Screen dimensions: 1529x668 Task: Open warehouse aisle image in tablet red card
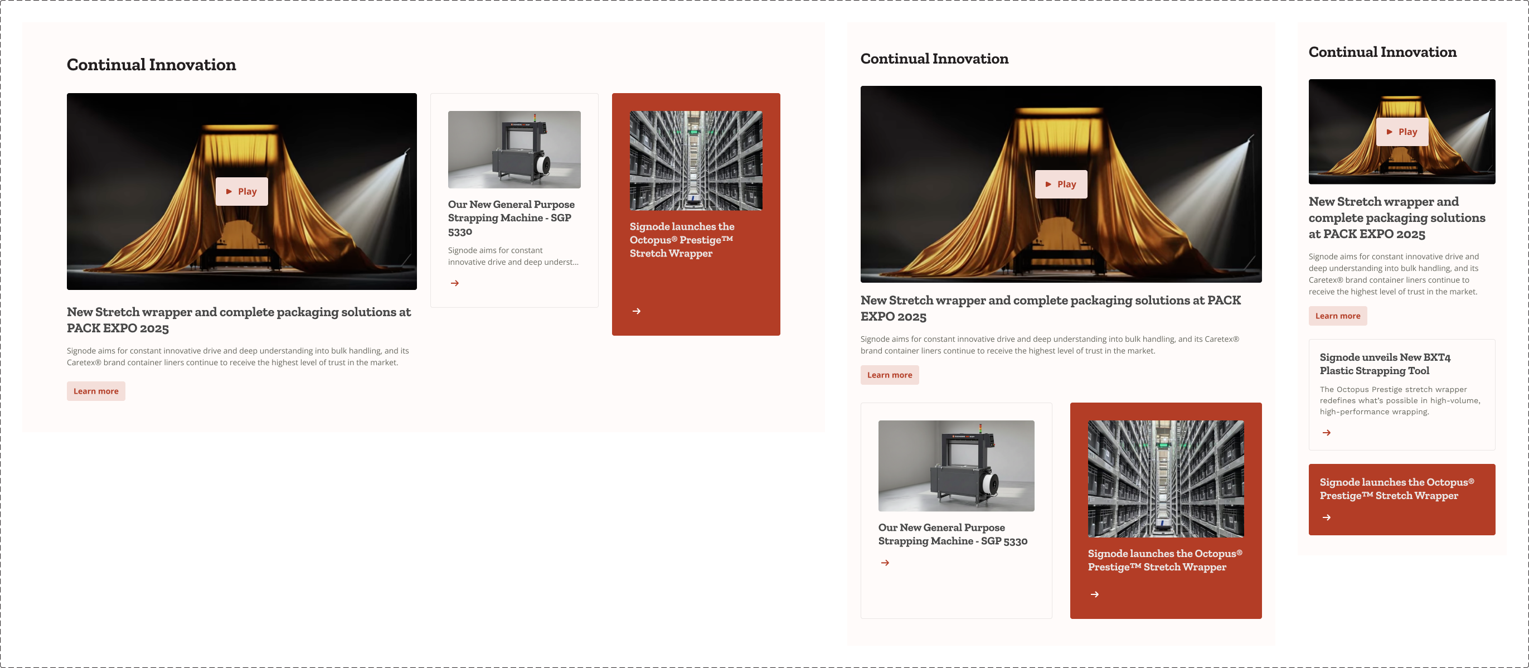click(x=1165, y=478)
